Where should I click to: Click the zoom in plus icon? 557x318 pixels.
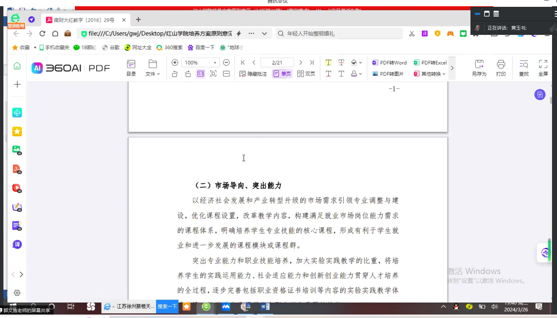[175, 63]
